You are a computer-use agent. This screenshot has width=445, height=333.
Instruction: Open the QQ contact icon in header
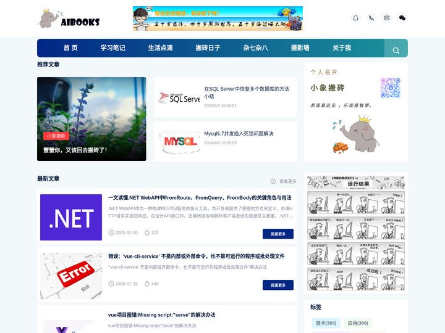355,18
